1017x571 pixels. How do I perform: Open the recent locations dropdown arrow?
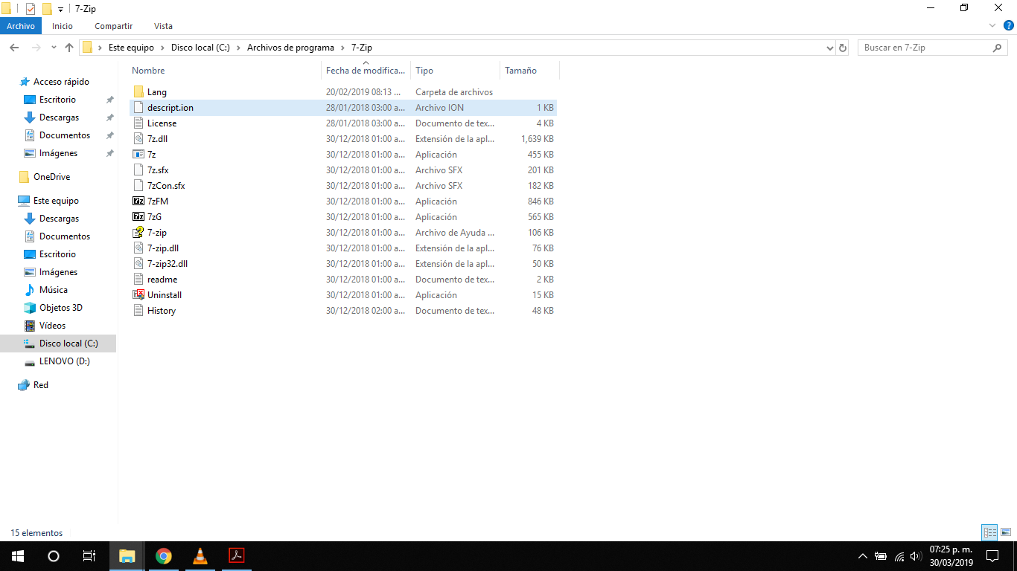(x=54, y=48)
